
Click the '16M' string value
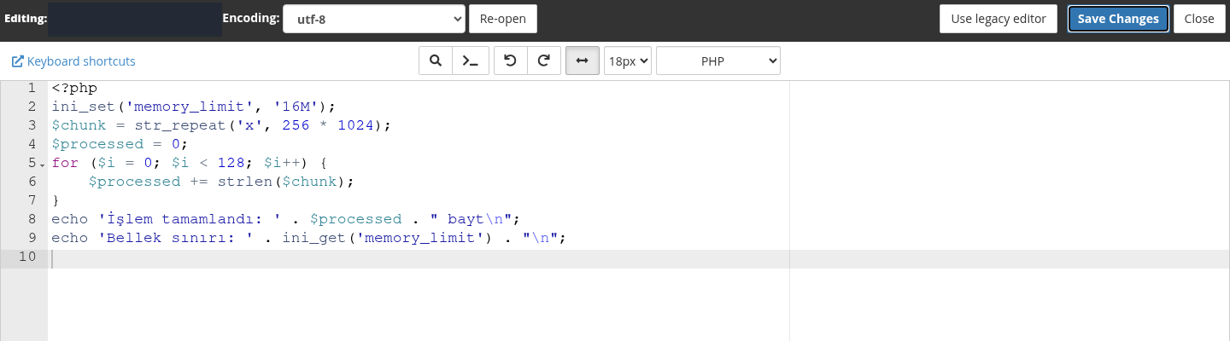(x=296, y=107)
